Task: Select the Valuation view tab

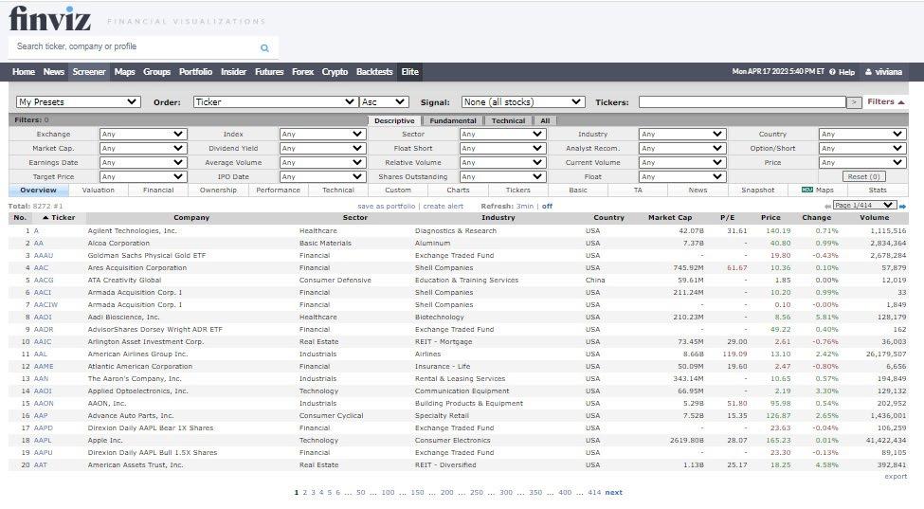Action: pyautogui.click(x=99, y=191)
